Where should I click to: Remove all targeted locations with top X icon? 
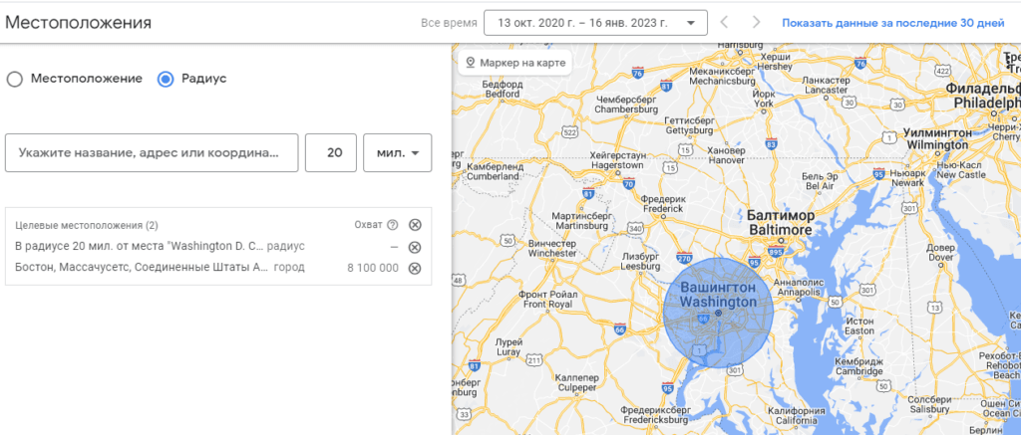tap(415, 225)
